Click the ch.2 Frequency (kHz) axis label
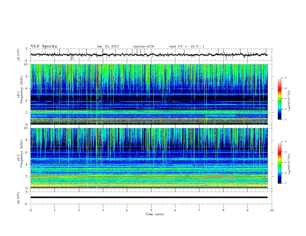Image resolution: width=306 pixels, height=236 pixels. tap(20, 153)
